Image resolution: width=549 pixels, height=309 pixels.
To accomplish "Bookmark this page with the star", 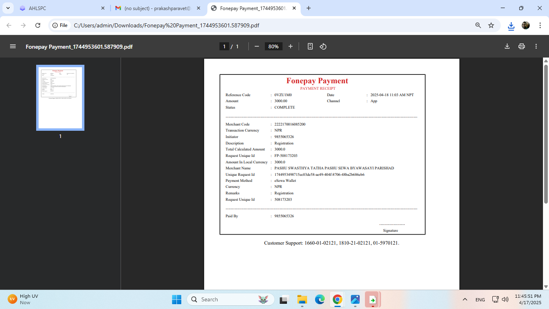I will click(491, 25).
